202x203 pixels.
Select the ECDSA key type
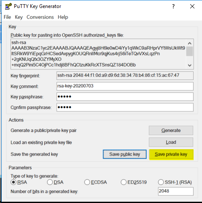[87, 182]
